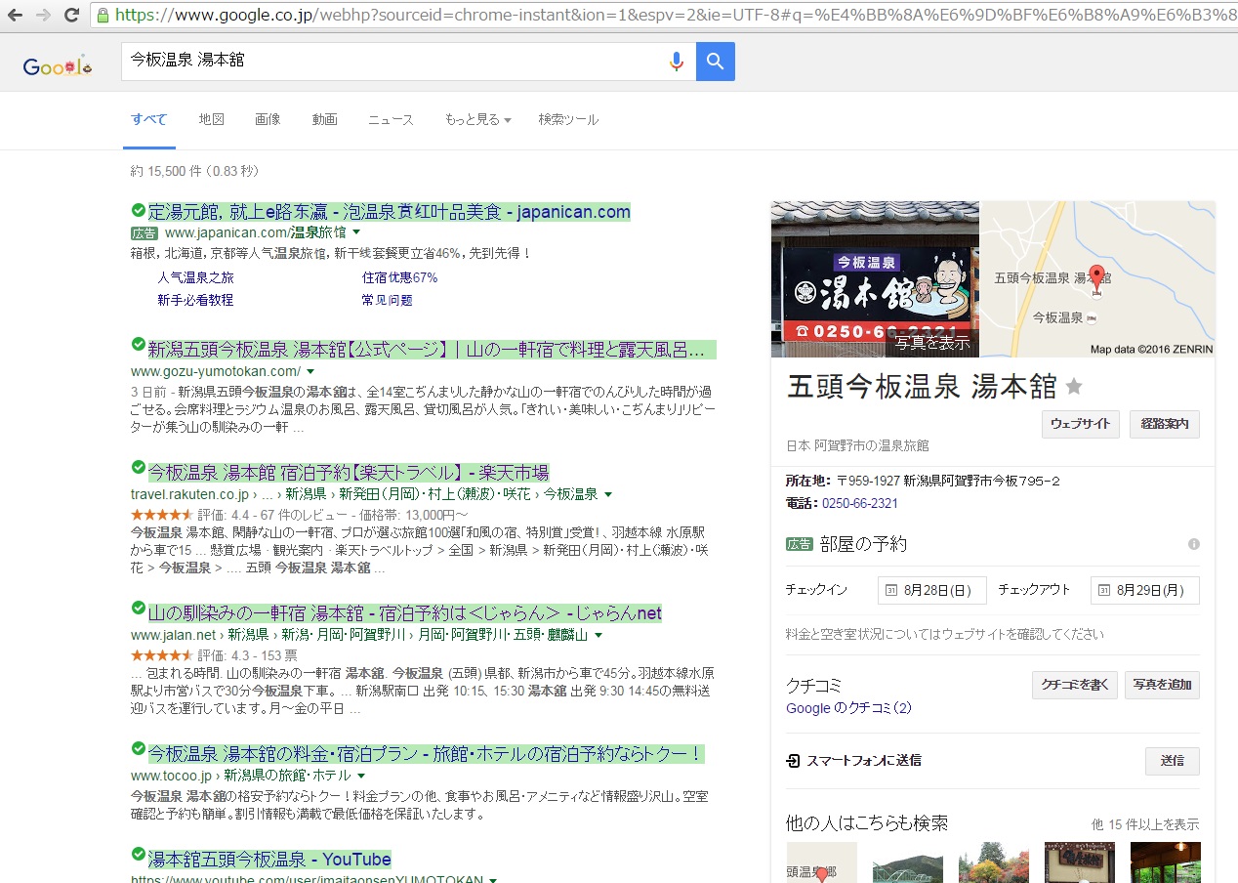This screenshot has width=1238, height=883.
Task: Click the info icon next to 部屋の予約
Action: pyautogui.click(x=1193, y=544)
